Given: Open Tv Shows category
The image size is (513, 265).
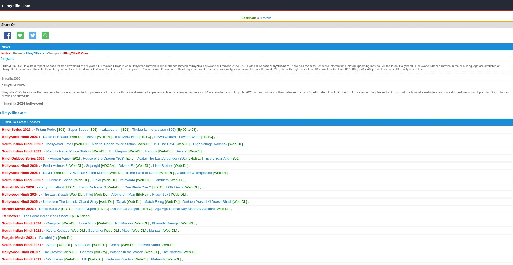Looking at the screenshot, I should click(11, 216).
